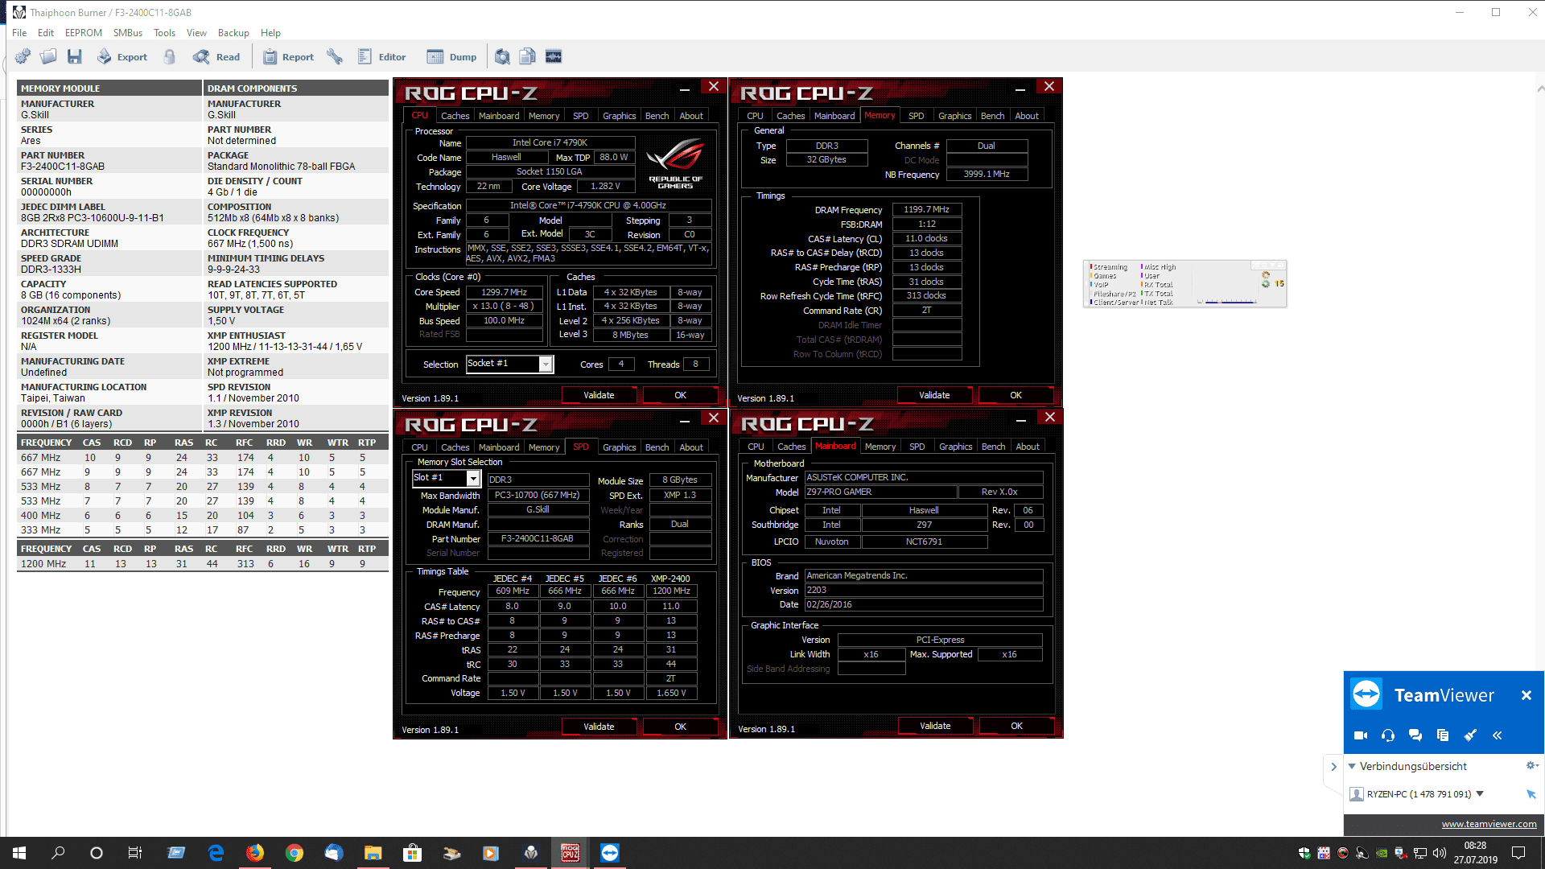
Task: Click the TeamViewer whiteboard brush icon
Action: pyautogui.click(x=1470, y=735)
